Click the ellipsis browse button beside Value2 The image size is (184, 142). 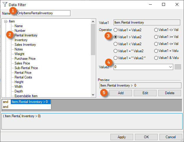[x=178, y=67]
